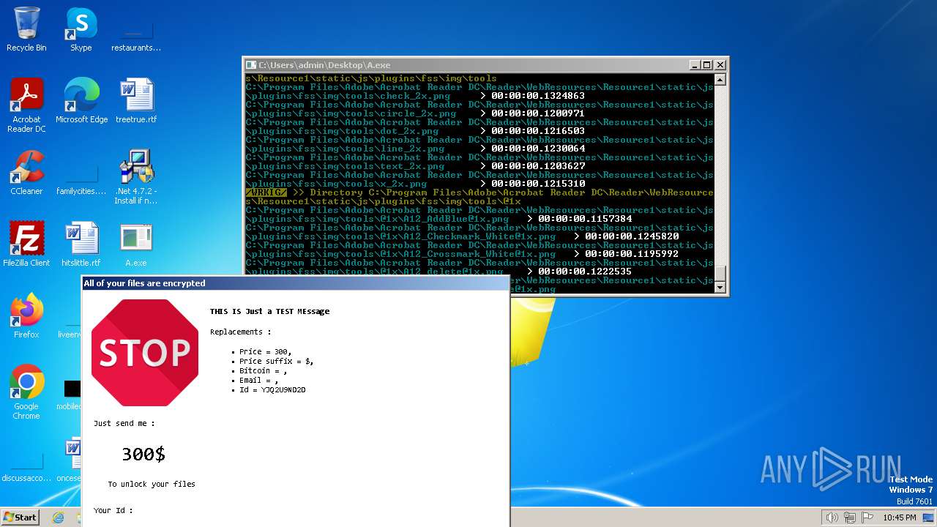Screen dimensions: 937x527
Task: Click the A.exe console title bar
Action: [x=468, y=65]
